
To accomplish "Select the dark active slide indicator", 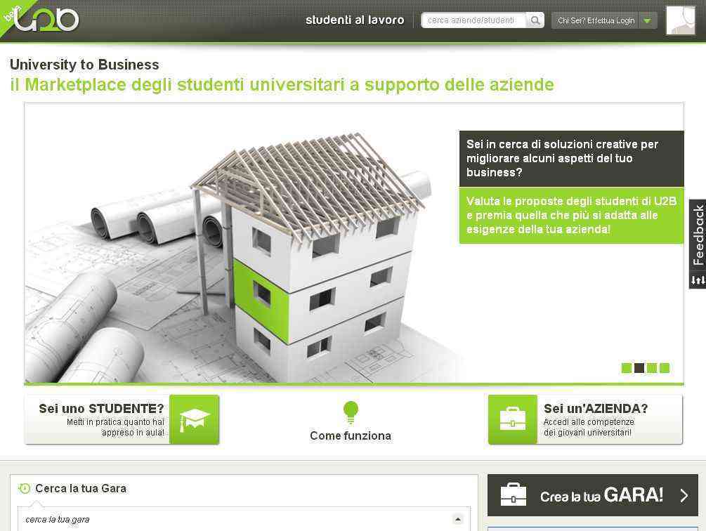I will [x=639, y=368].
